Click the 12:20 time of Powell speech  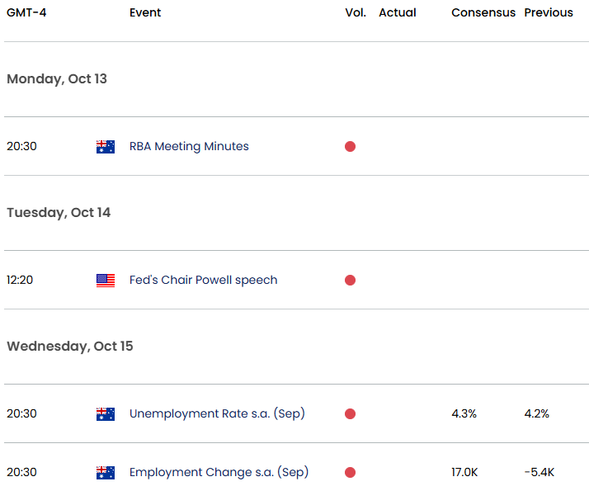(x=20, y=280)
